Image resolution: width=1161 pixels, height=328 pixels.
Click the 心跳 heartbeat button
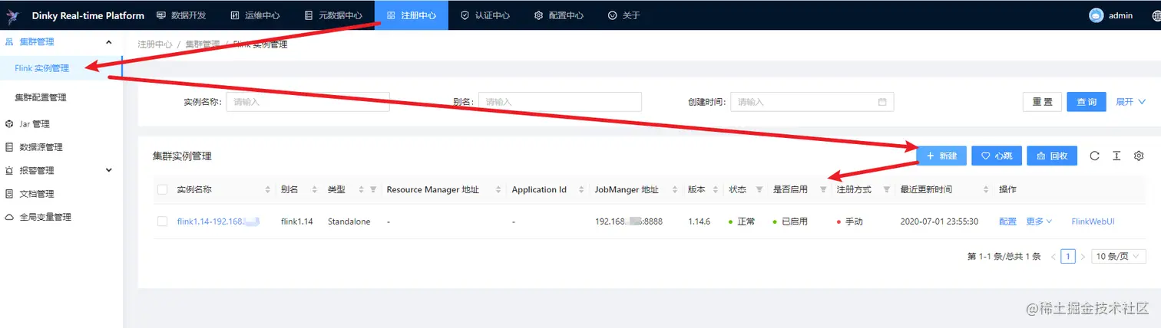(x=997, y=156)
